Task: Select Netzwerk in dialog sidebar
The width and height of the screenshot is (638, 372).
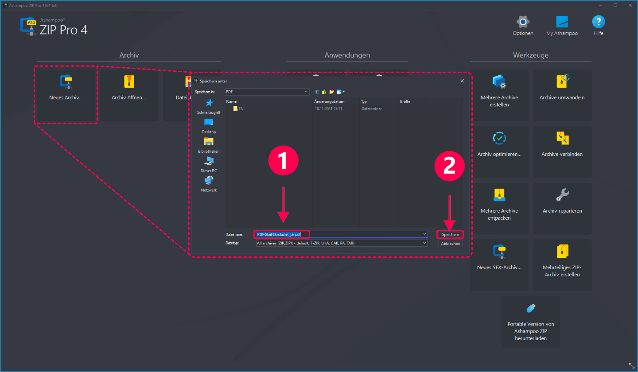Action: tap(209, 184)
